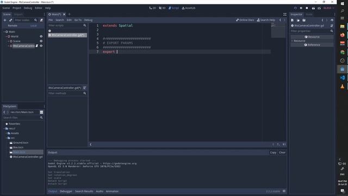Select Ground.tscn in FileSystem

pos(21,143)
